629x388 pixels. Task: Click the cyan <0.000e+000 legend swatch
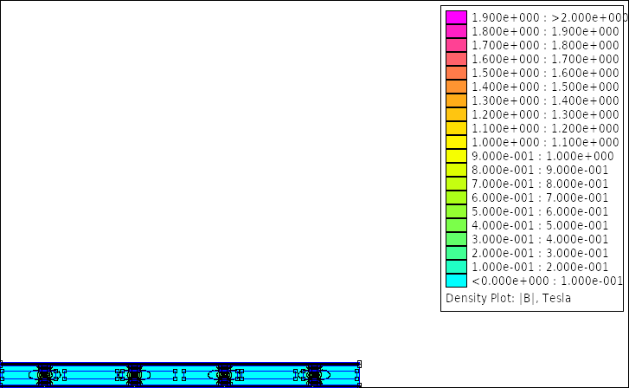tap(456, 281)
